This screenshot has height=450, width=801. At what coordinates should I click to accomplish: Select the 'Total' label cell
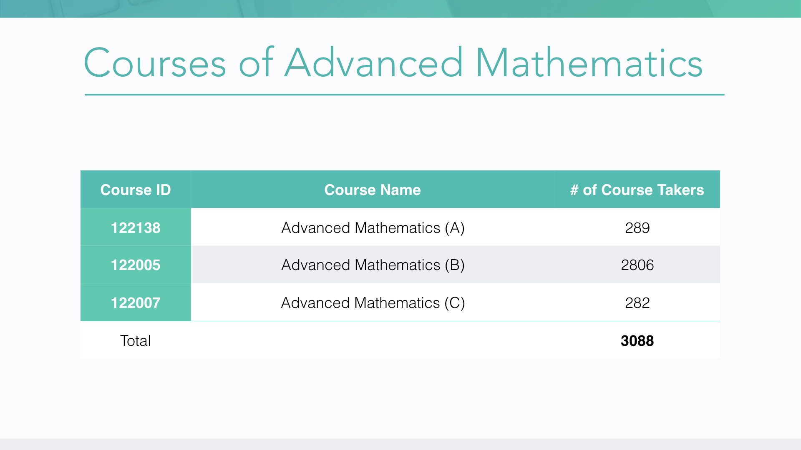point(136,341)
